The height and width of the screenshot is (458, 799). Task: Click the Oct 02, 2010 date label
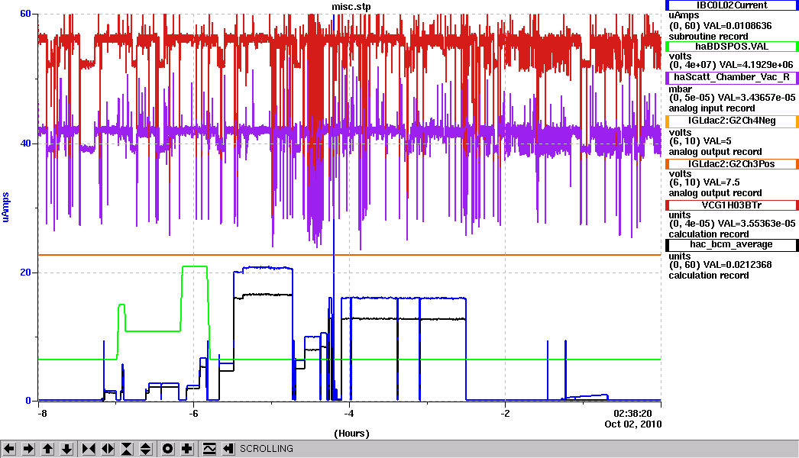tap(633, 424)
